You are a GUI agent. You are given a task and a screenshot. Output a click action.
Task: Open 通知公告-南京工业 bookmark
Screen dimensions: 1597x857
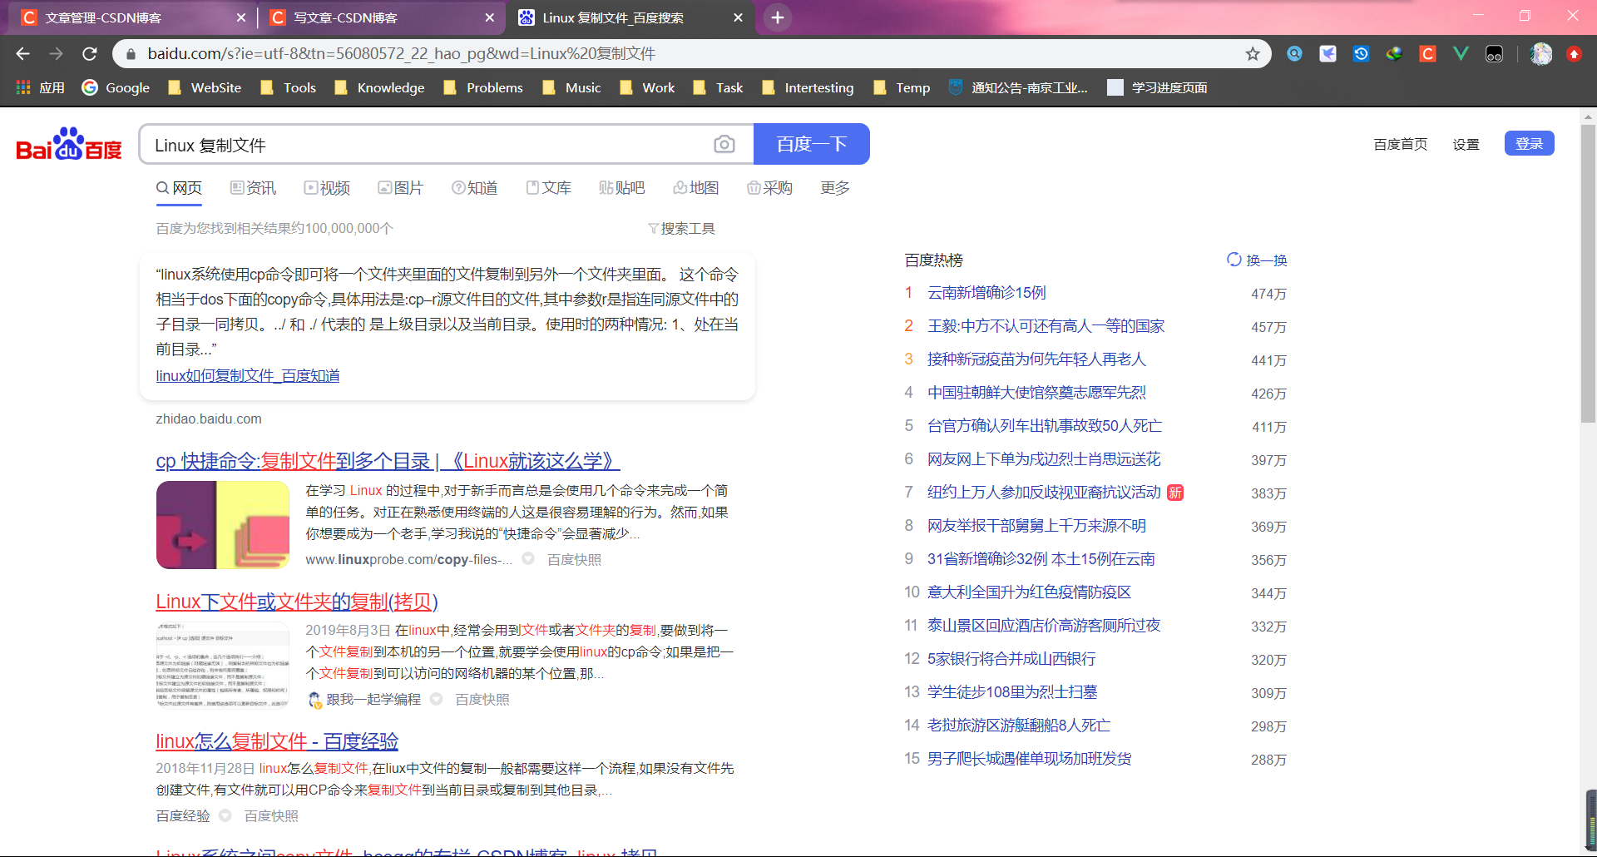pyautogui.click(x=1018, y=87)
